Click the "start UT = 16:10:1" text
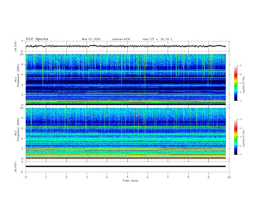The height and width of the screenshot is (199, 258). tap(157, 39)
